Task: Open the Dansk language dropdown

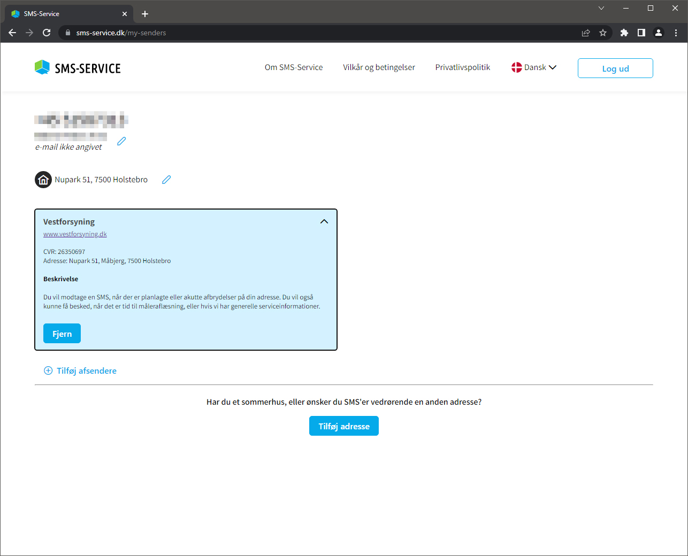Action: click(534, 67)
